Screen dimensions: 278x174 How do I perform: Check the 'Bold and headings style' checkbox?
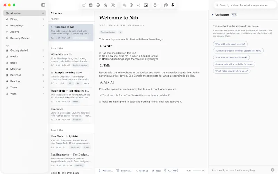point(100,59)
